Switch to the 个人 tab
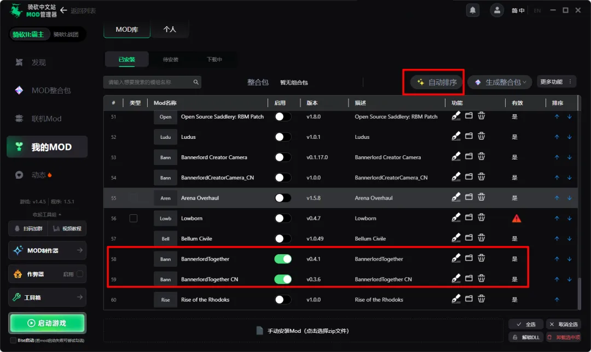 point(170,30)
